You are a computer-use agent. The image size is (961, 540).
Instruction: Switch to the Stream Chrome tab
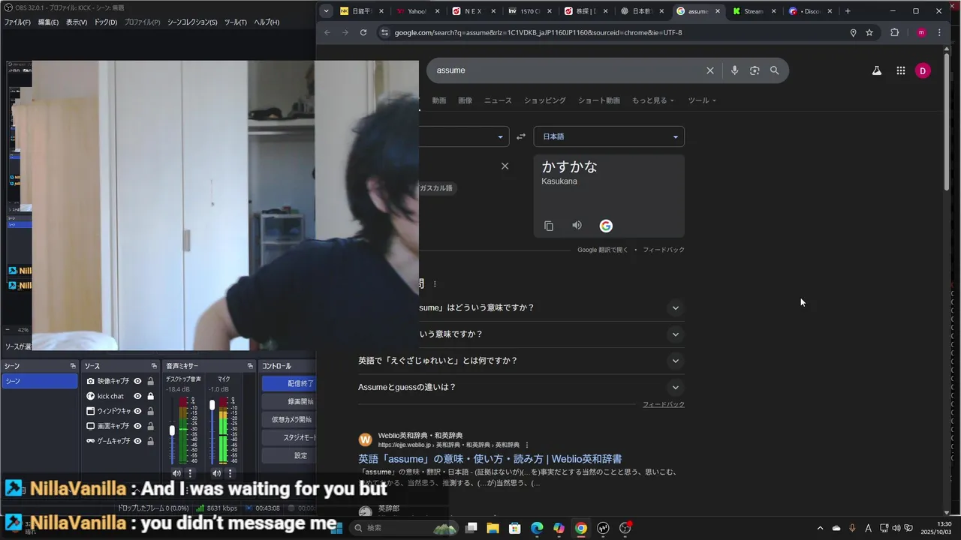(x=753, y=11)
